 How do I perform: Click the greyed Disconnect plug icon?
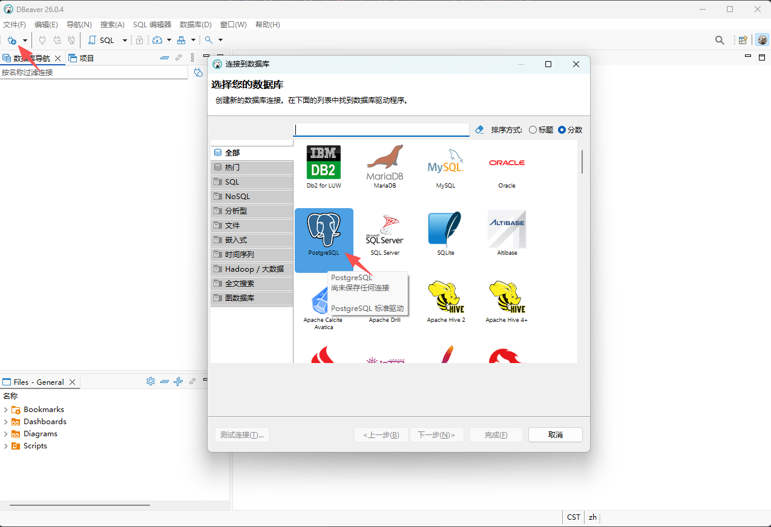pos(71,41)
